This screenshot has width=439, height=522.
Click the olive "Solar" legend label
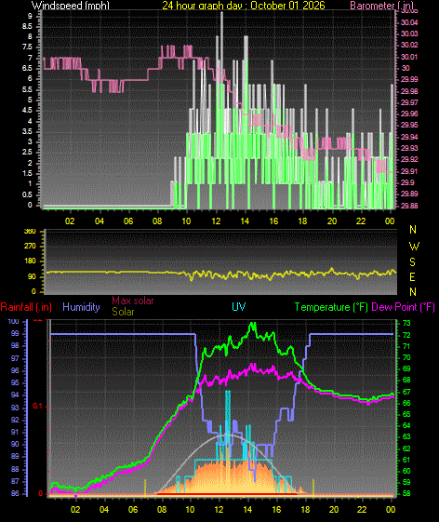tap(123, 312)
